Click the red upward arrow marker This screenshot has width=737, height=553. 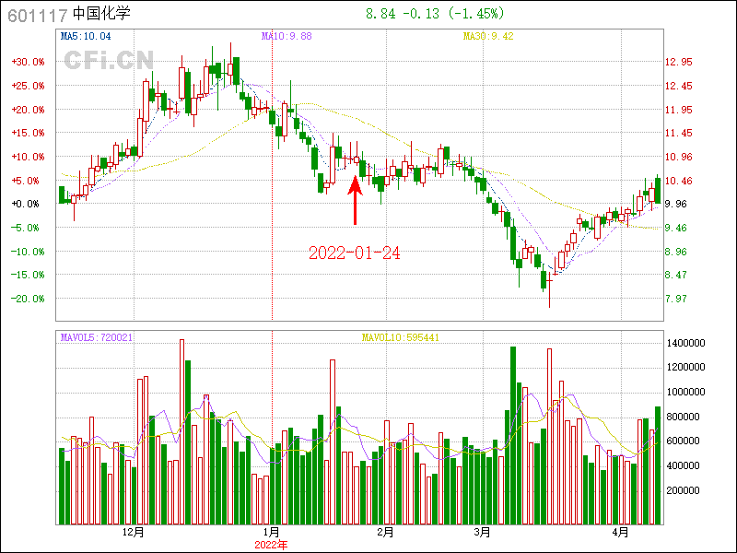tap(356, 200)
